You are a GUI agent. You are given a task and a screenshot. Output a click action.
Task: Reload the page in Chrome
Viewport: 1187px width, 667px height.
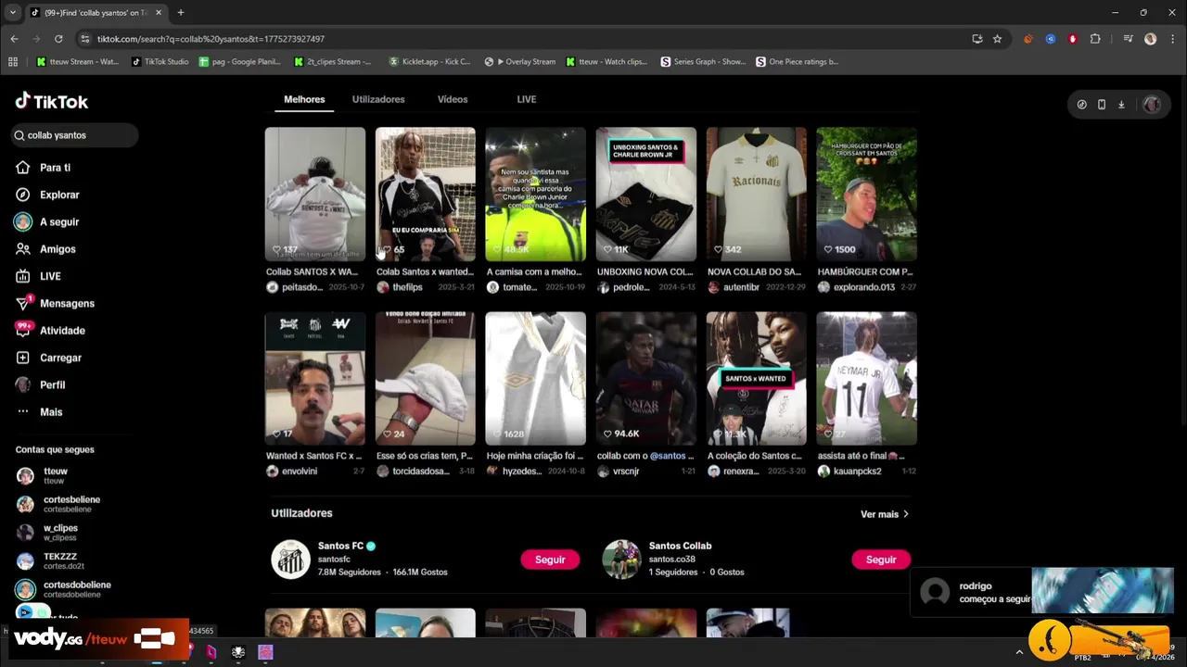click(58, 39)
